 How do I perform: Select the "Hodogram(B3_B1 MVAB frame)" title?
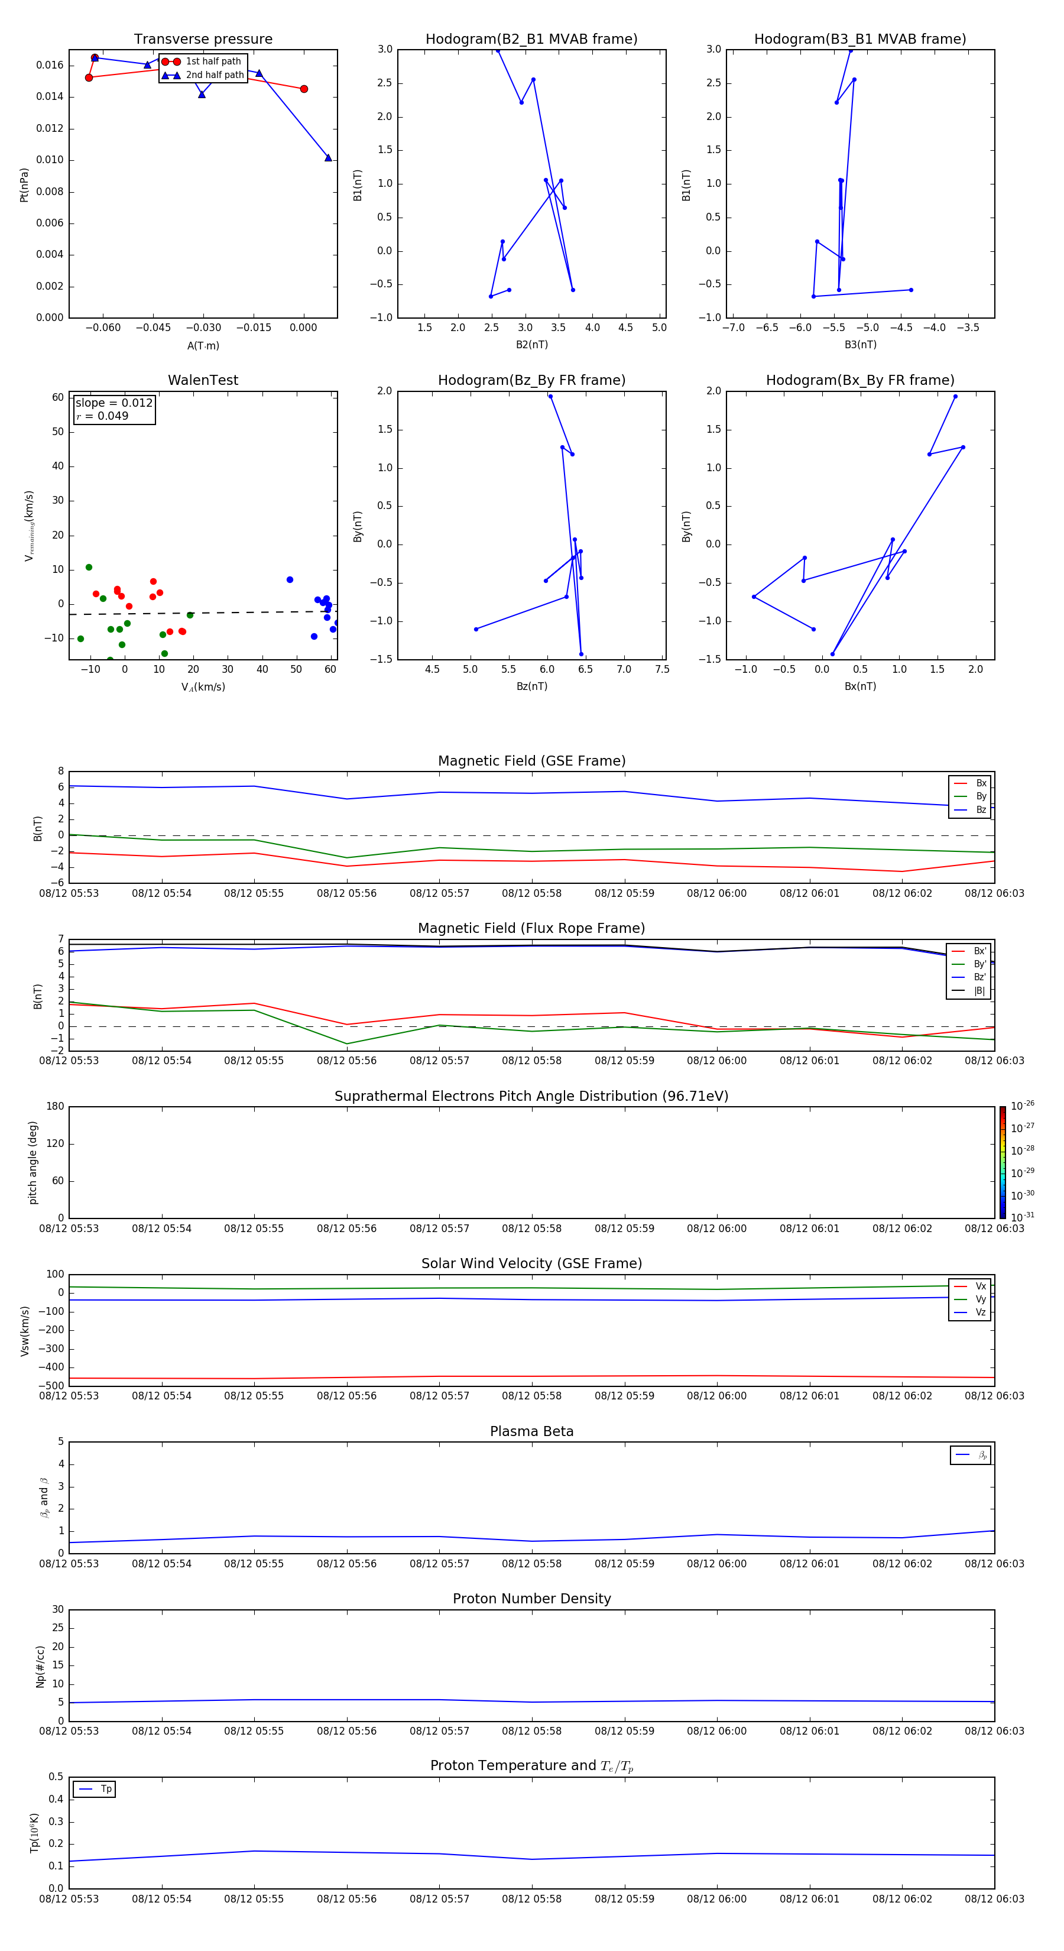(x=860, y=40)
